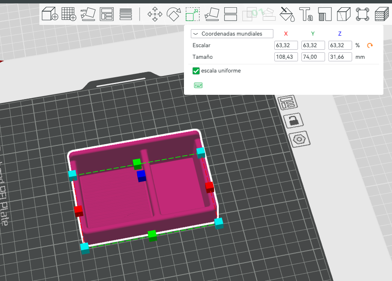Select the Rotate tool

point(174,14)
